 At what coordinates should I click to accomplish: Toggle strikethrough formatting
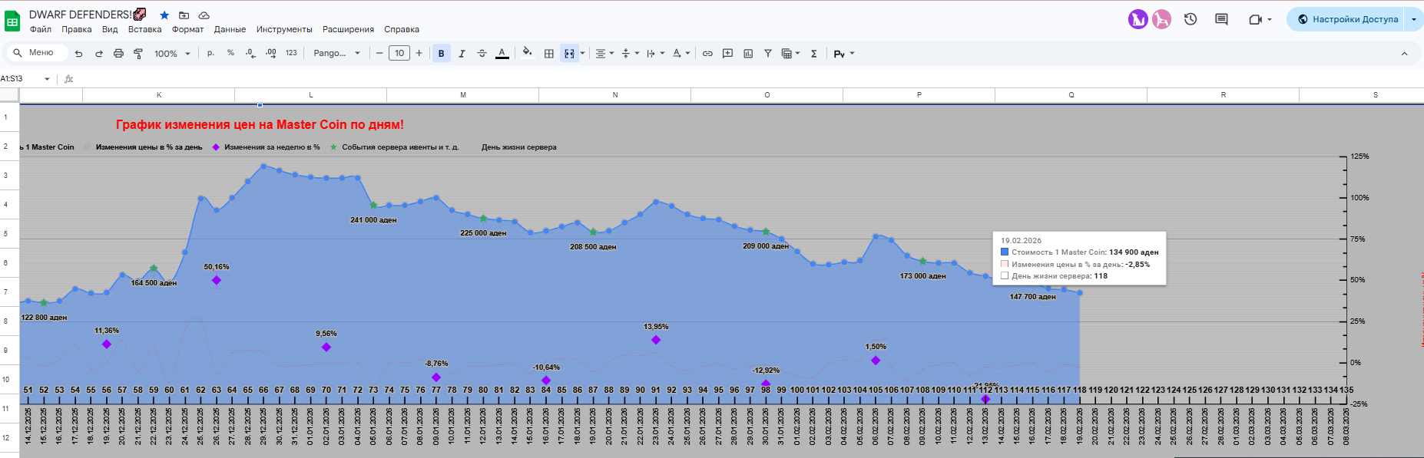[482, 54]
